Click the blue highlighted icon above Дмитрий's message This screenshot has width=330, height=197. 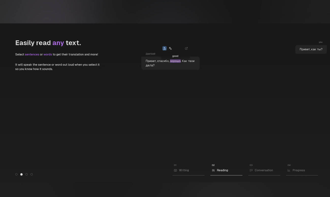click(x=164, y=48)
